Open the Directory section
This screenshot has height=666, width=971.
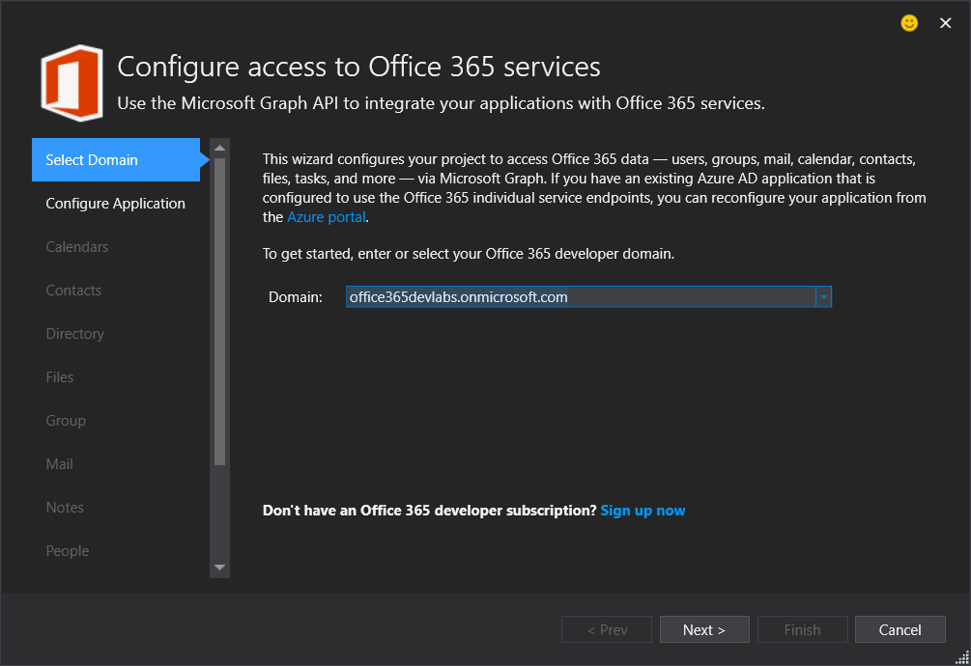coord(75,334)
